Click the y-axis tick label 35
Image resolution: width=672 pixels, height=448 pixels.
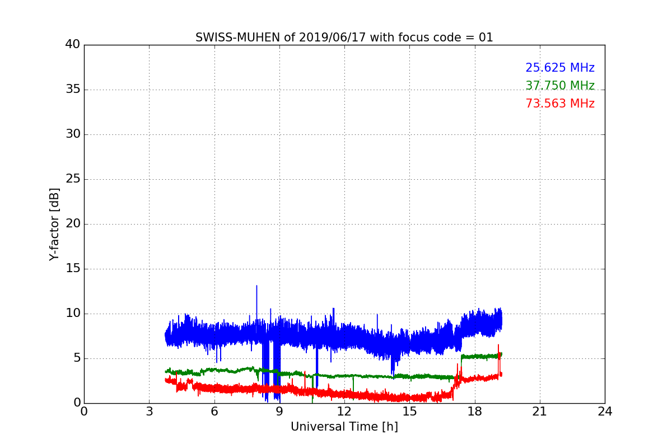(x=73, y=90)
